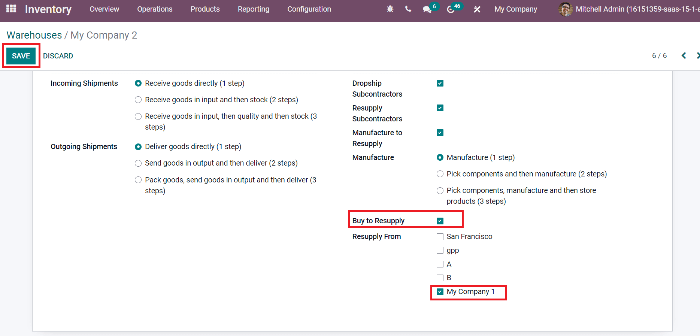This screenshot has width=700, height=336.
Task: Enable San Francisco resupply checkbox
Action: pos(440,237)
